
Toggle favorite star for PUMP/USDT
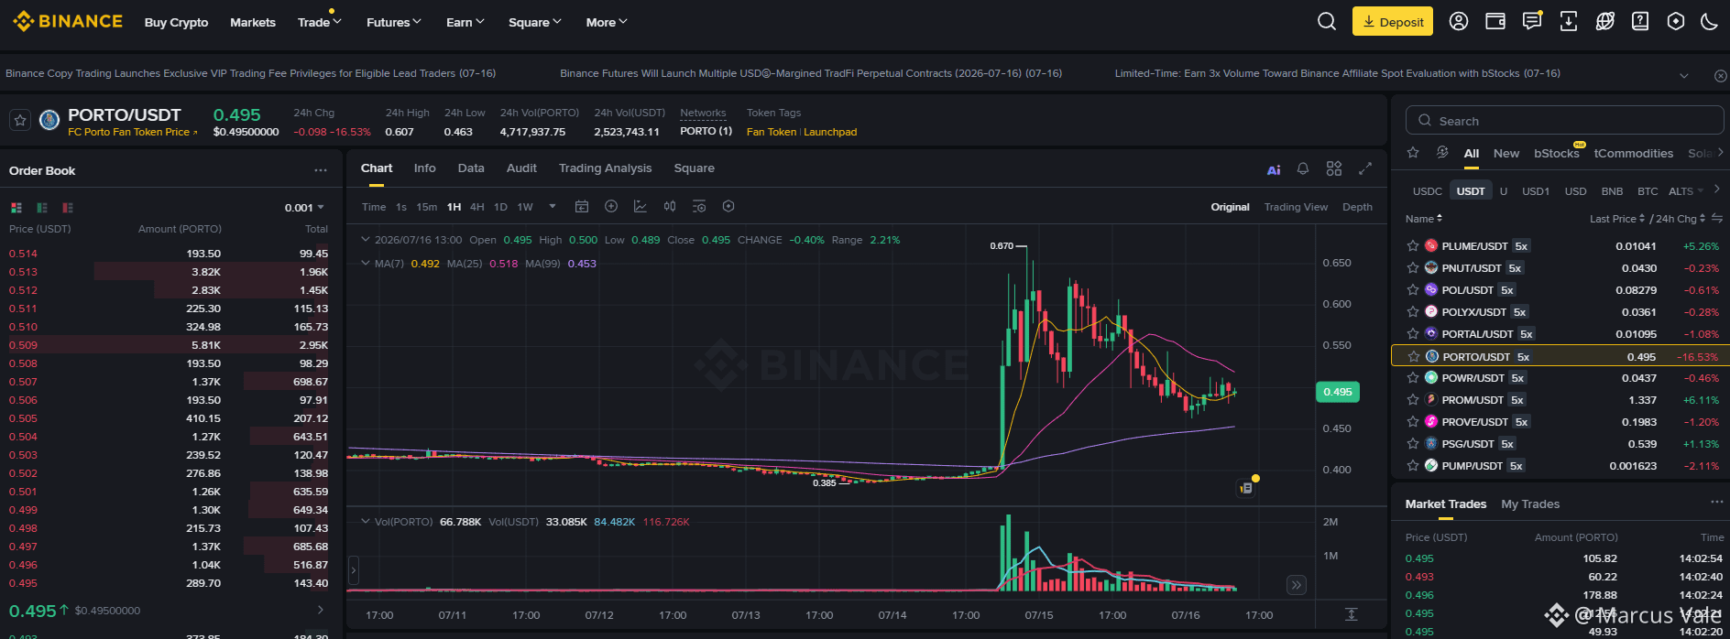click(x=1413, y=466)
